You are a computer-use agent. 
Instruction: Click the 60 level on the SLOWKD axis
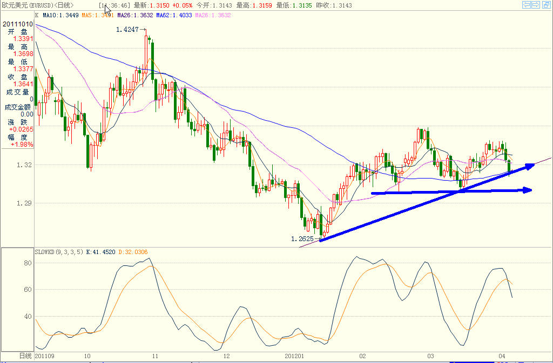(28, 290)
